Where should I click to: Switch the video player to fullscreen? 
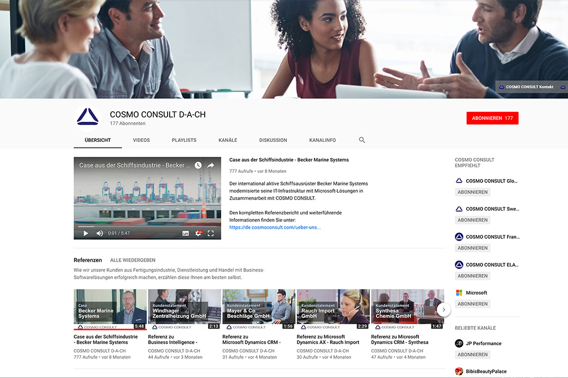pyautogui.click(x=211, y=233)
